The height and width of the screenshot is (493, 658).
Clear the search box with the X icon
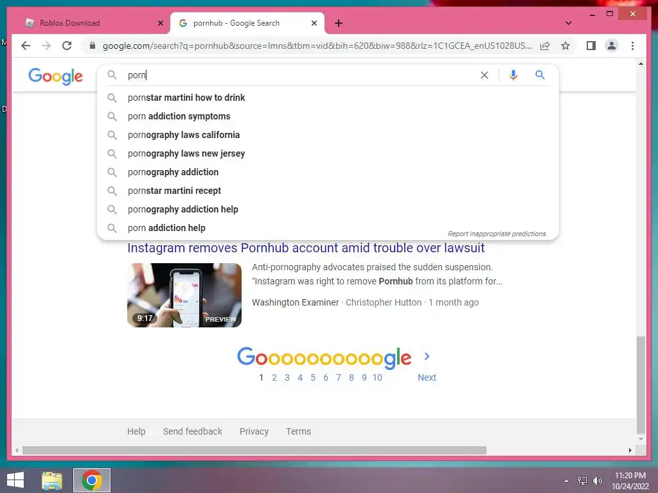pos(485,75)
